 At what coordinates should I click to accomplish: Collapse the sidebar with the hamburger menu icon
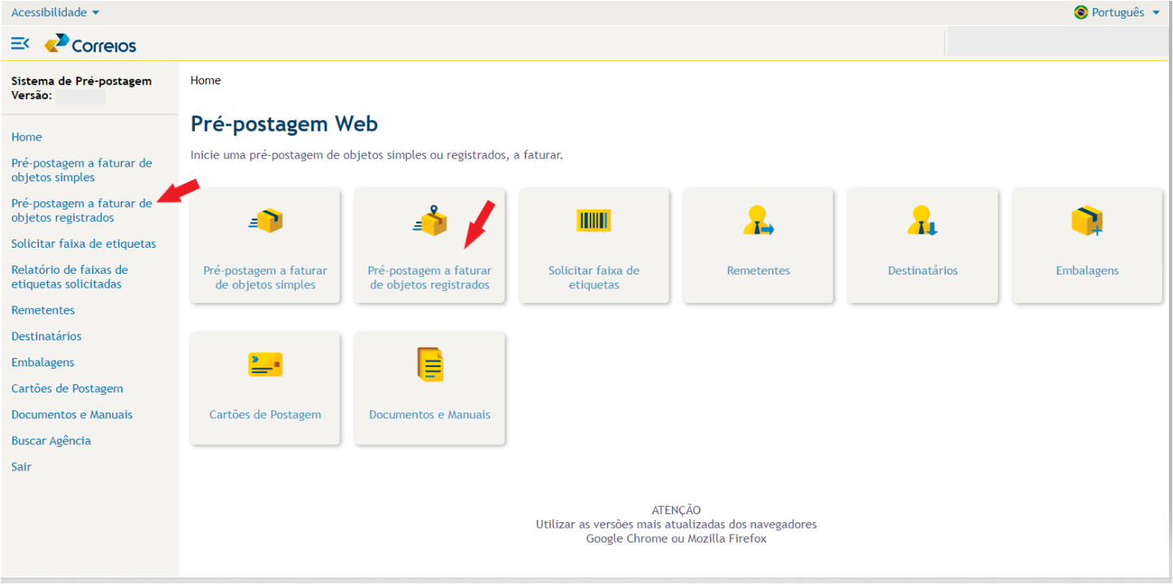[20, 42]
